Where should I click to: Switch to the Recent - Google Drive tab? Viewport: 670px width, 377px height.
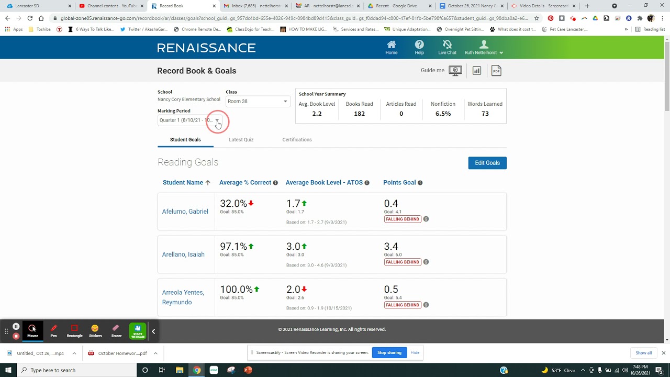click(399, 6)
